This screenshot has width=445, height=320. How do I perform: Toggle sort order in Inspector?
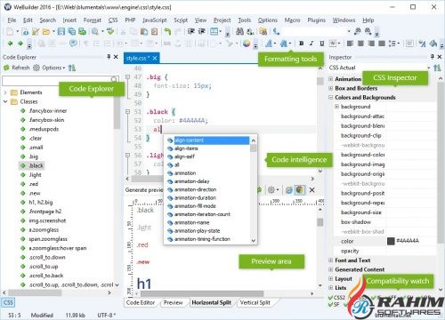coord(437,68)
